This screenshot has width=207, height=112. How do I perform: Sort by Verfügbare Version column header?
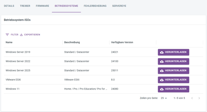point(122,42)
